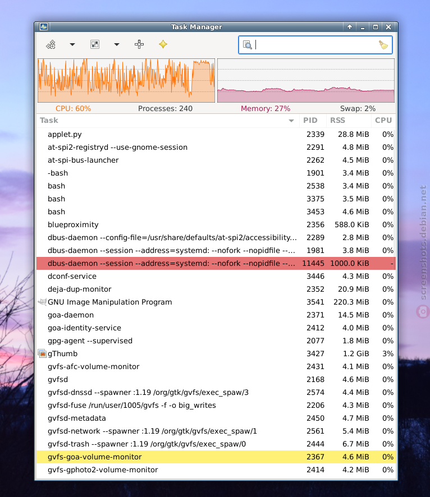Select the dbus-daemon process with PID 2289
This screenshot has width=430, height=497.
point(216,238)
